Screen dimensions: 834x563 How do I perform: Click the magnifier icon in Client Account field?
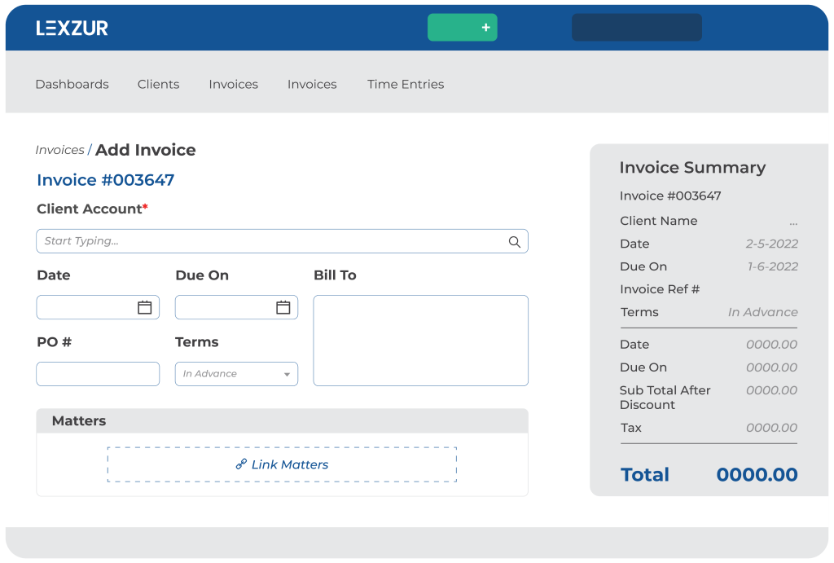(515, 241)
